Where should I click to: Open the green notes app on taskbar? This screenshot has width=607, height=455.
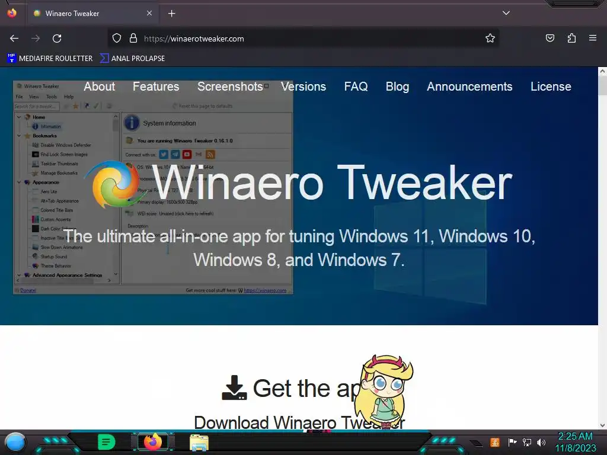click(107, 442)
